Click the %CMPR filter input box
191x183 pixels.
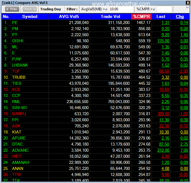[164, 9]
